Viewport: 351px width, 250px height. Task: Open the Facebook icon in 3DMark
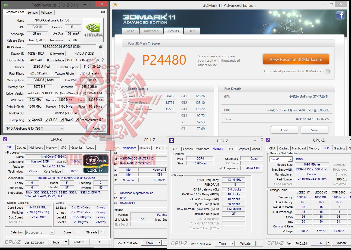[x=340, y=15]
